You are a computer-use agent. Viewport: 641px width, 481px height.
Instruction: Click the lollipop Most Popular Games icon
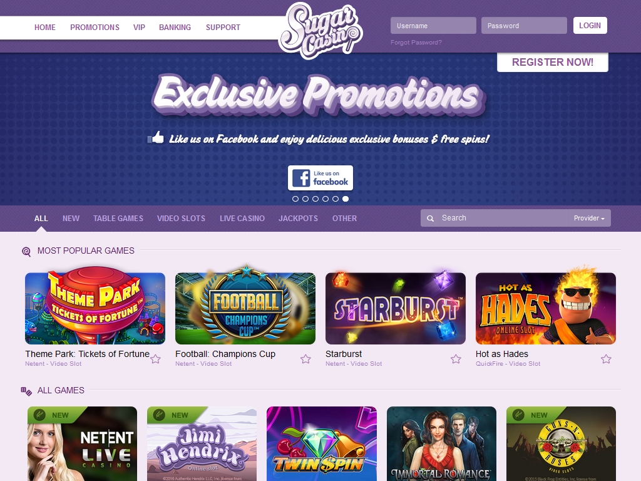[26, 252]
